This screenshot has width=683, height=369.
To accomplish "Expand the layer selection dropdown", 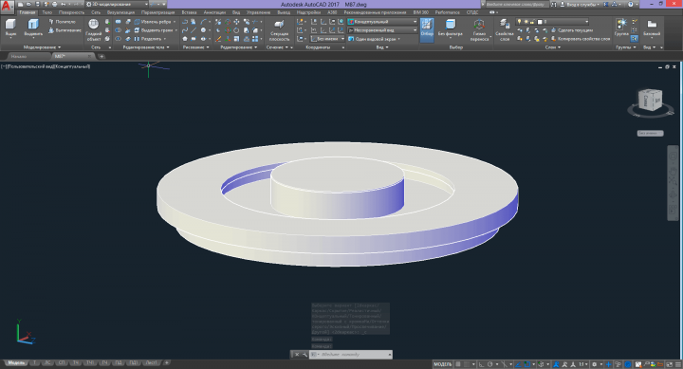I will pyautogui.click(x=552, y=22).
